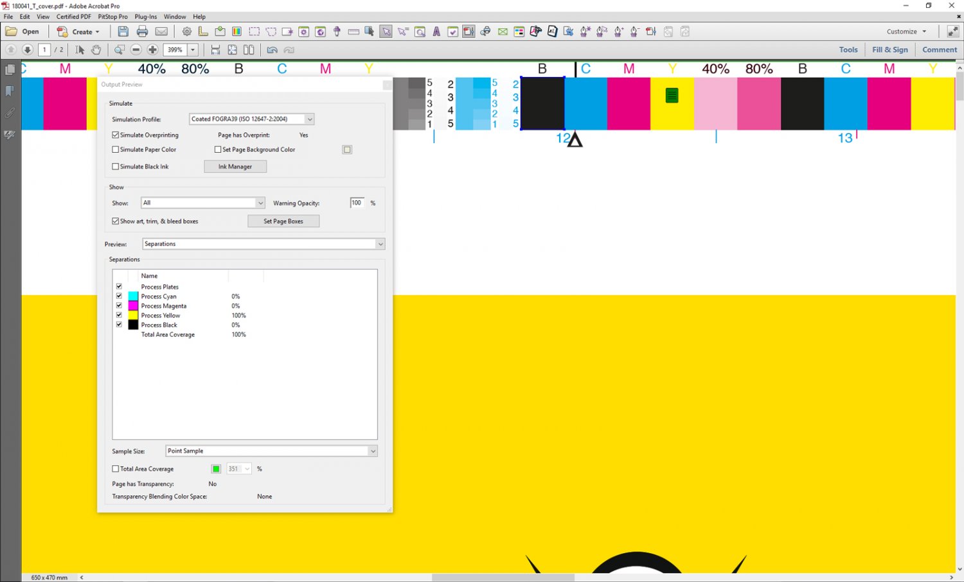Pick the page background color swatch

point(347,150)
